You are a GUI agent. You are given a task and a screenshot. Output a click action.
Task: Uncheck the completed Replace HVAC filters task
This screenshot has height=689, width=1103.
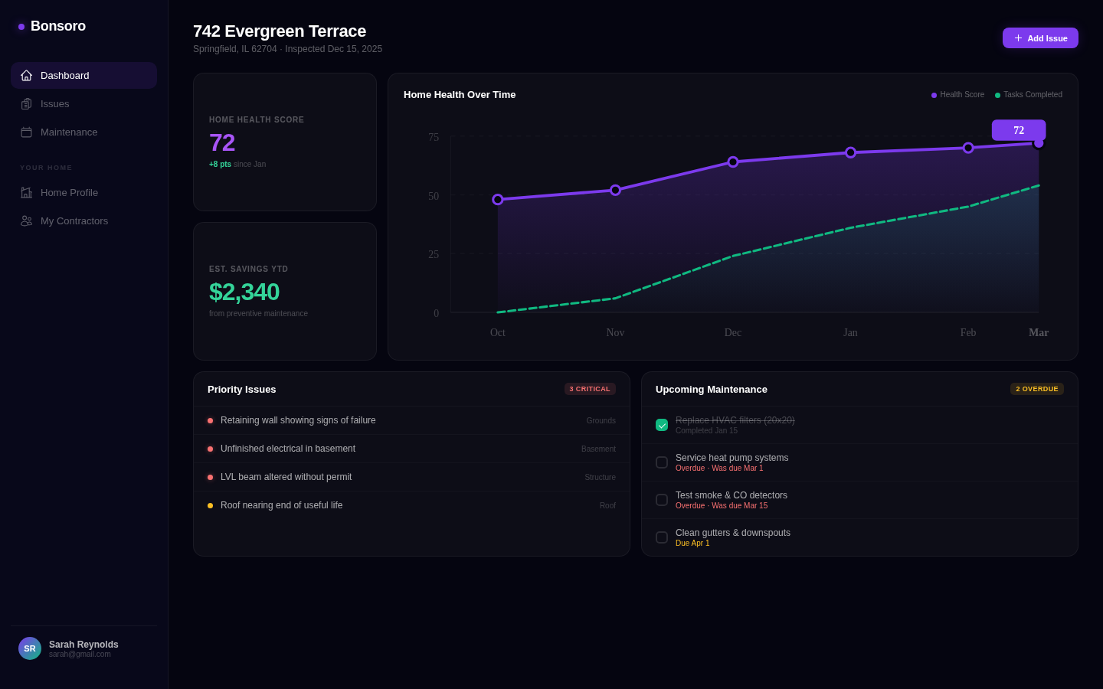click(662, 424)
